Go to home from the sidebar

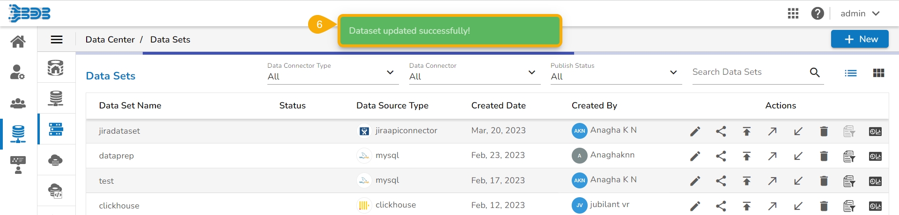pyautogui.click(x=18, y=42)
